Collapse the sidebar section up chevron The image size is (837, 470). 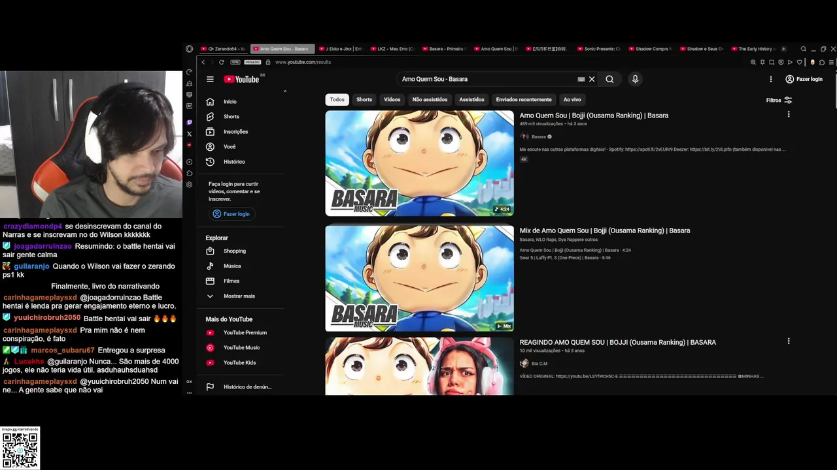point(284,91)
